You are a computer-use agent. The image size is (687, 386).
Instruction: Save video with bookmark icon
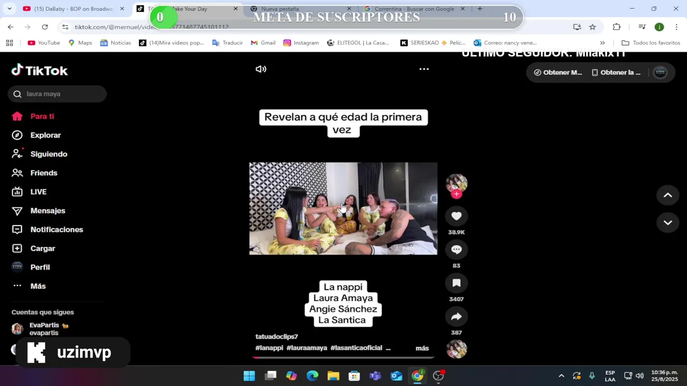(456, 283)
